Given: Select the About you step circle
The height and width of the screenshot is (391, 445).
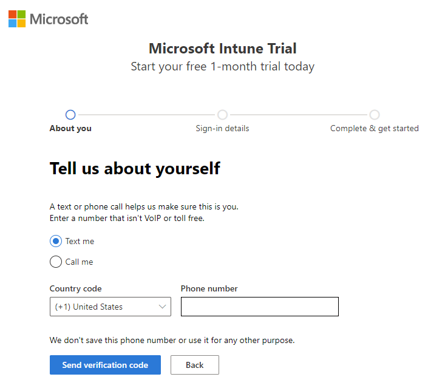Looking at the screenshot, I should 70,115.
